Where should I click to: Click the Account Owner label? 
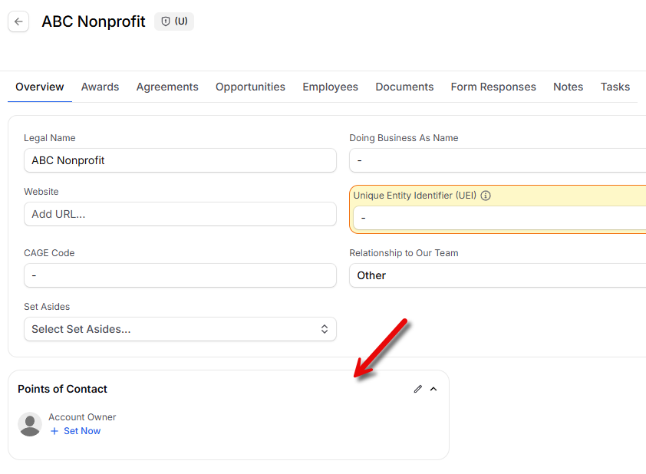pyautogui.click(x=82, y=417)
